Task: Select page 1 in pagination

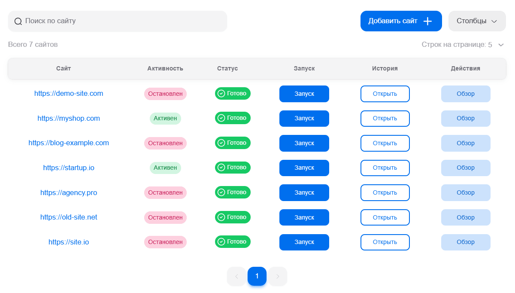Action: pos(257,276)
